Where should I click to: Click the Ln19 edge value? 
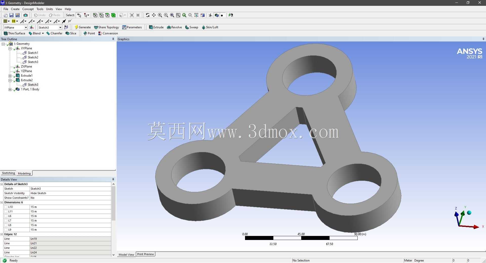coord(70,239)
